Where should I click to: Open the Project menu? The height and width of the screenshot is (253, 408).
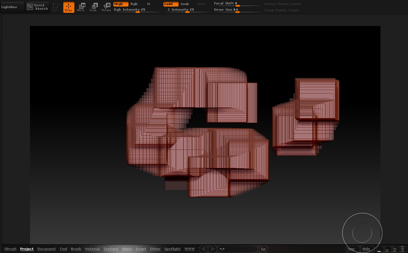(x=27, y=249)
